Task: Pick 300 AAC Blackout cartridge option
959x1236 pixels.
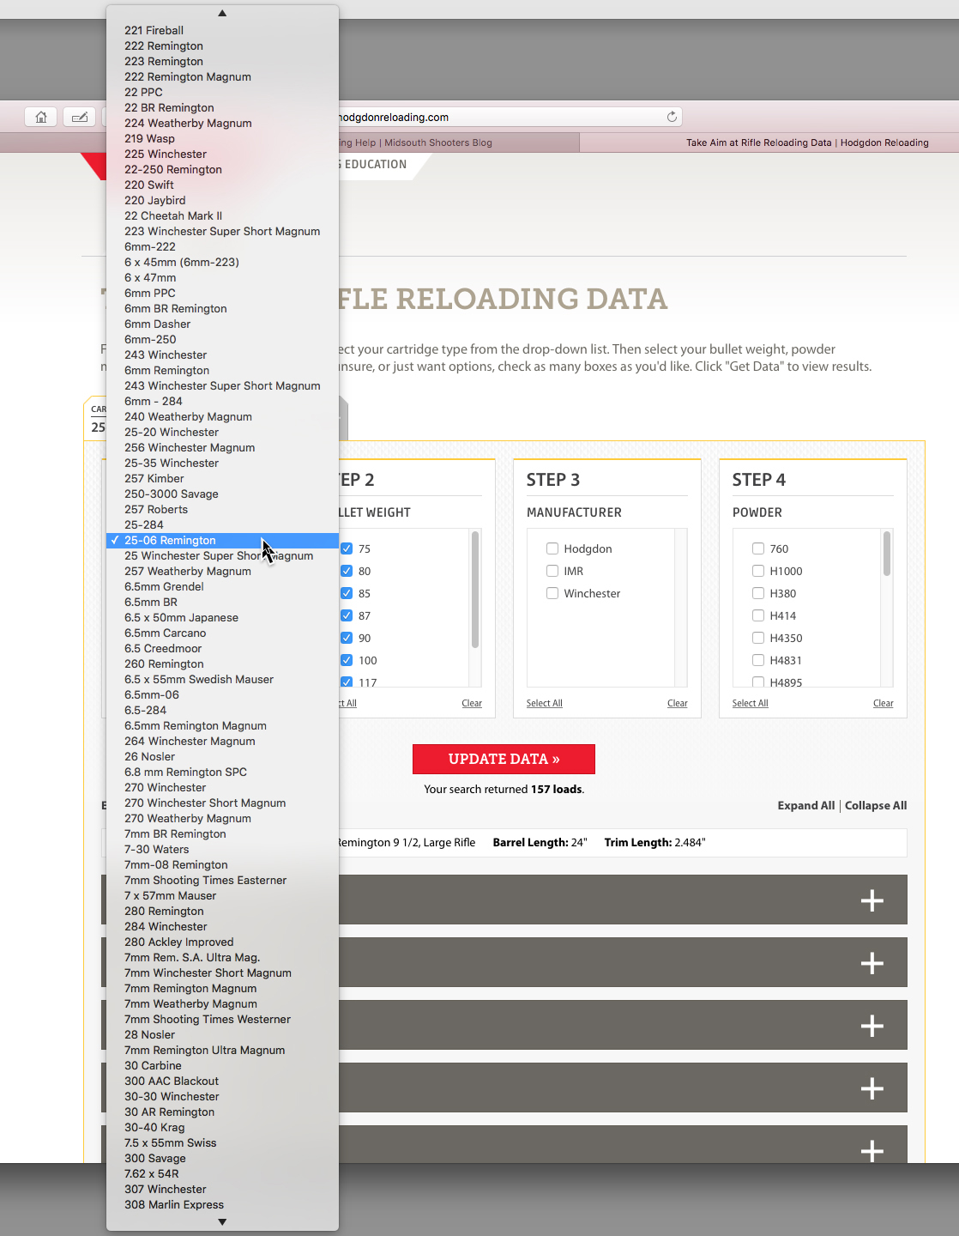Action: pyautogui.click(x=222, y=1081)
